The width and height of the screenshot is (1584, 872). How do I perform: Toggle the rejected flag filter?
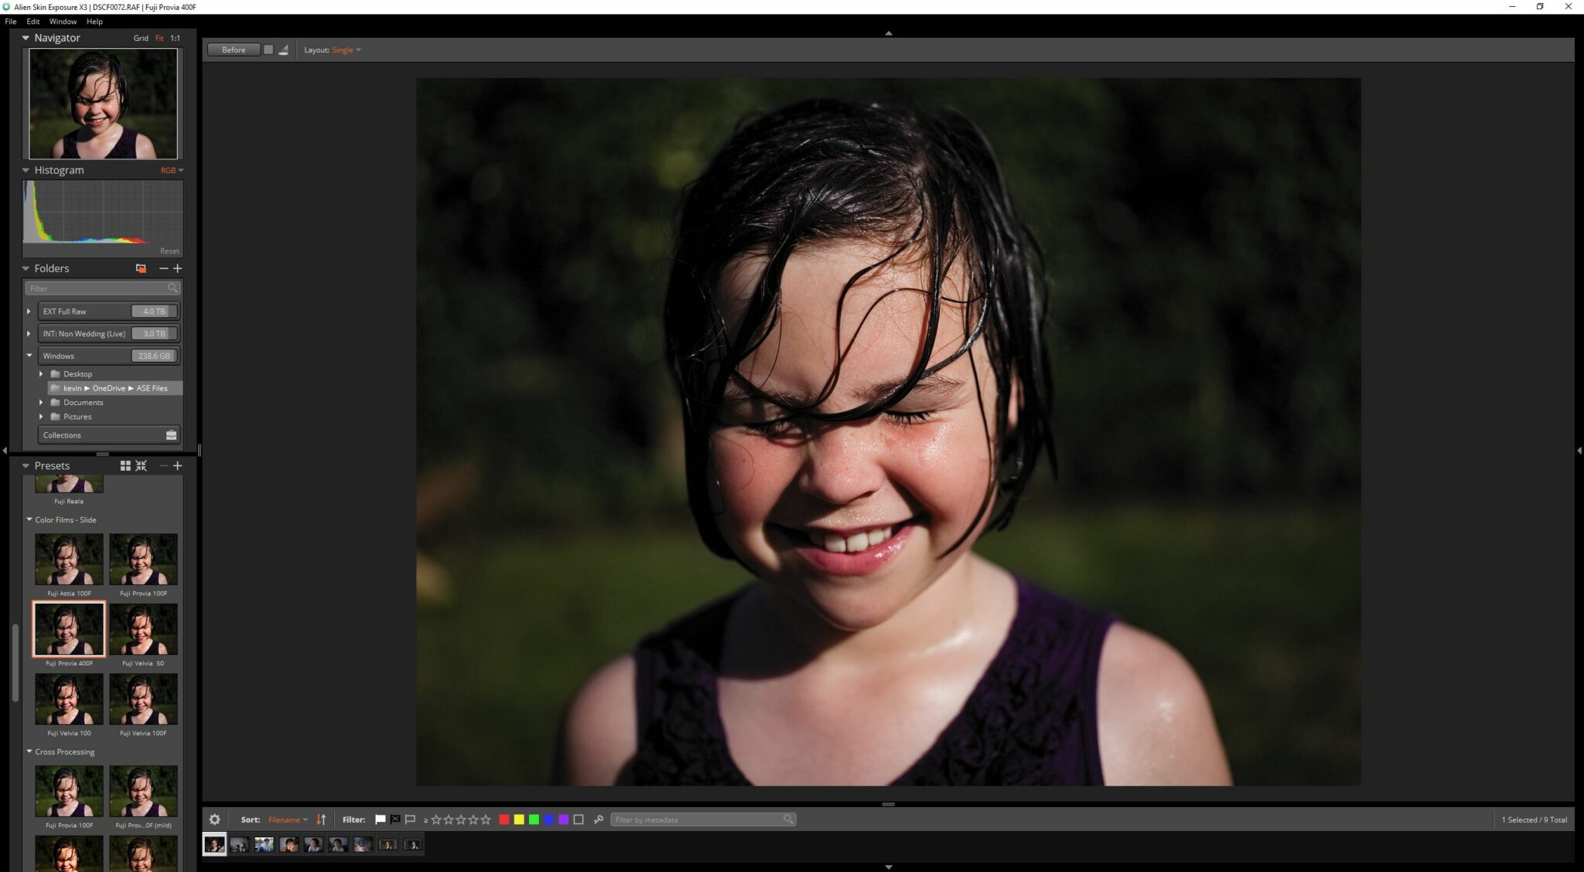point(395,819)
